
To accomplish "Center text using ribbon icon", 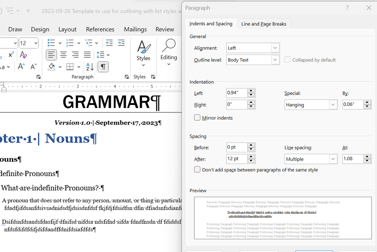I will click(63, 55).
